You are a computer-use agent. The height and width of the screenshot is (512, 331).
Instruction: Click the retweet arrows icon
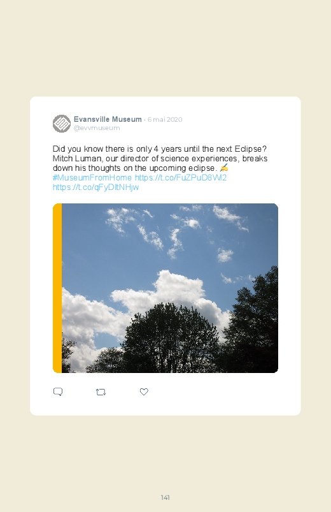(x=101, y=392)
